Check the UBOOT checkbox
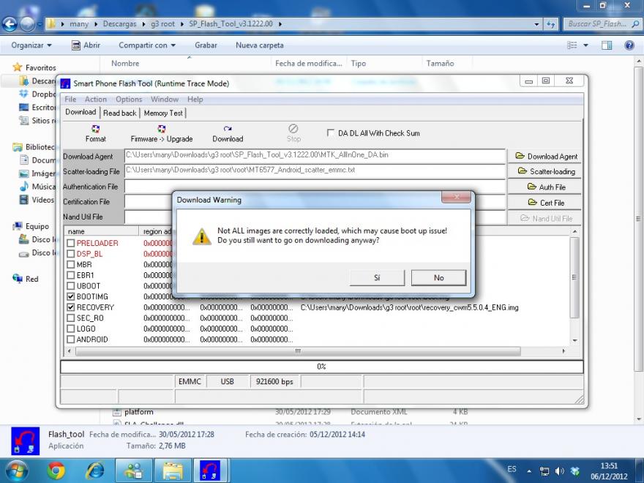This screenshot has width=644, height=483. coord(71,286)
